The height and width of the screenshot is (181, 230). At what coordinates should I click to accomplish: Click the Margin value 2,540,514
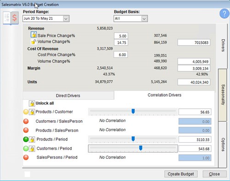[105, 68]
